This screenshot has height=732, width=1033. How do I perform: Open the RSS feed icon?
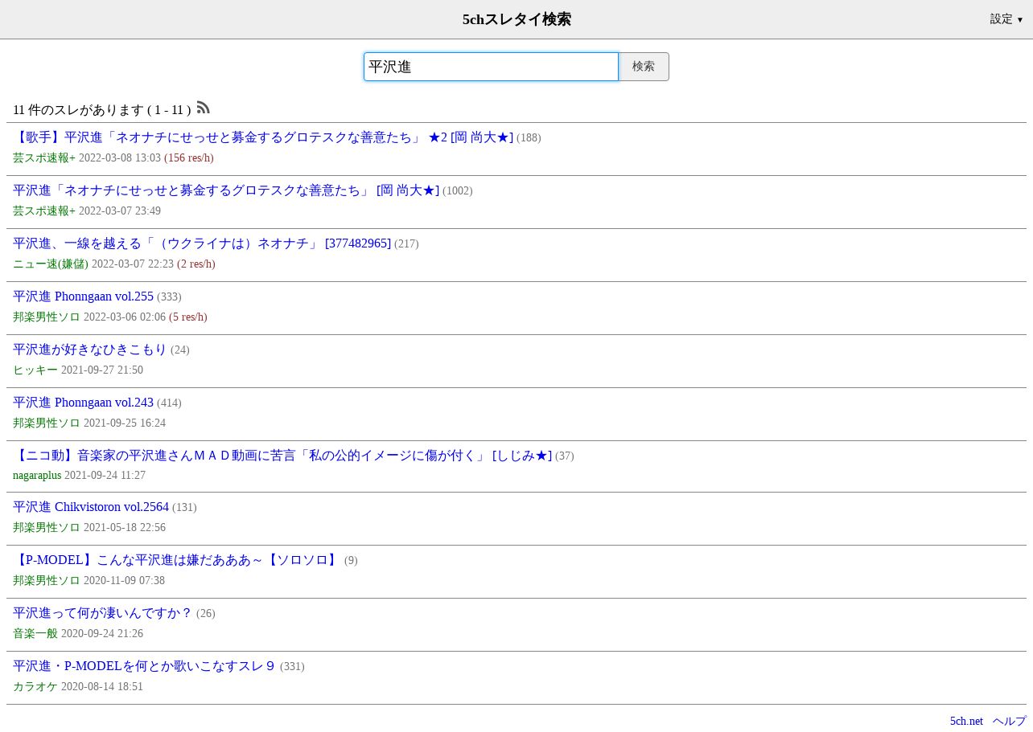click(x=203, y=107)
